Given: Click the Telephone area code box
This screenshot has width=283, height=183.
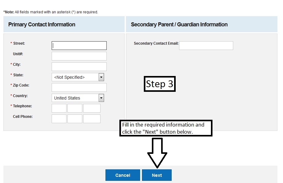Looking at the screenshot, I should (59, 108).
